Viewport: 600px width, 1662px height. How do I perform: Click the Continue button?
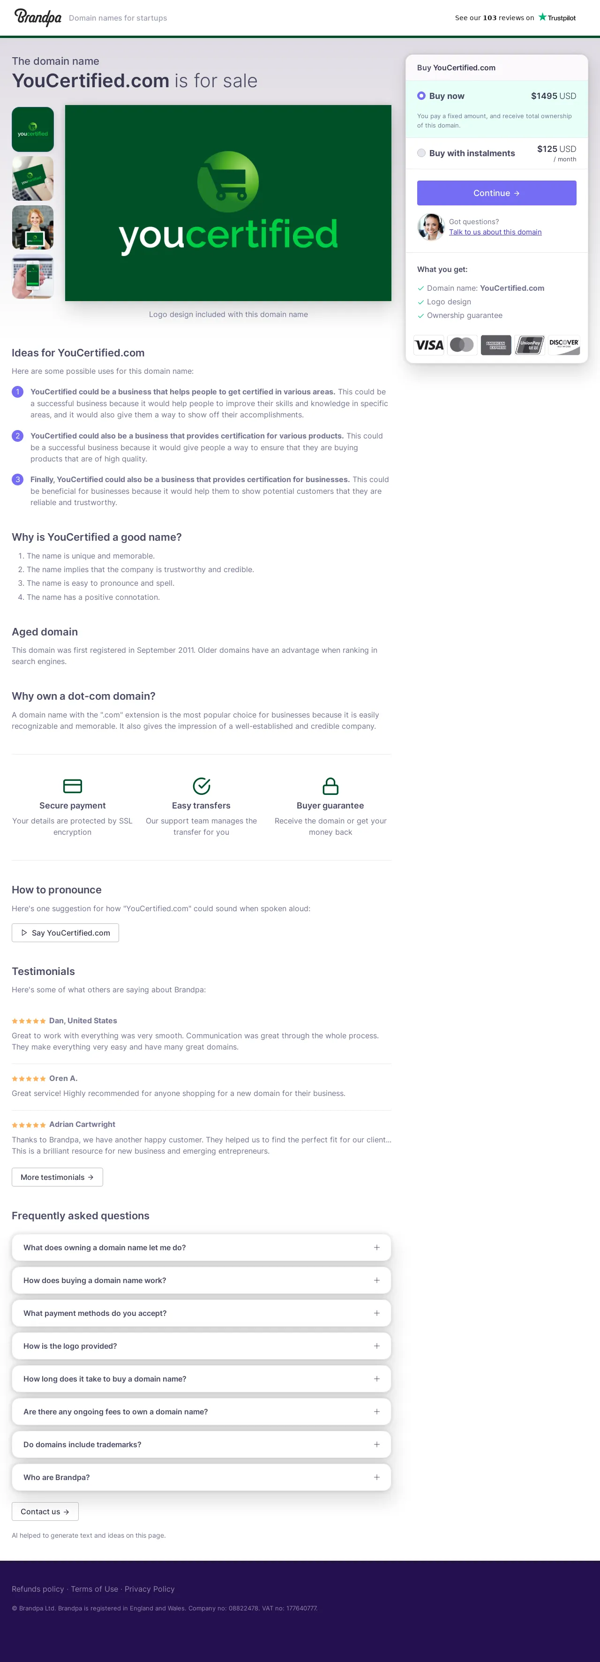click(496, 193)
